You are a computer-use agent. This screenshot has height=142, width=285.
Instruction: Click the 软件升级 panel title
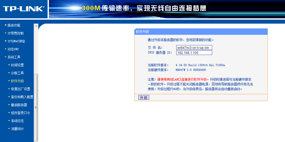[142, 32]
